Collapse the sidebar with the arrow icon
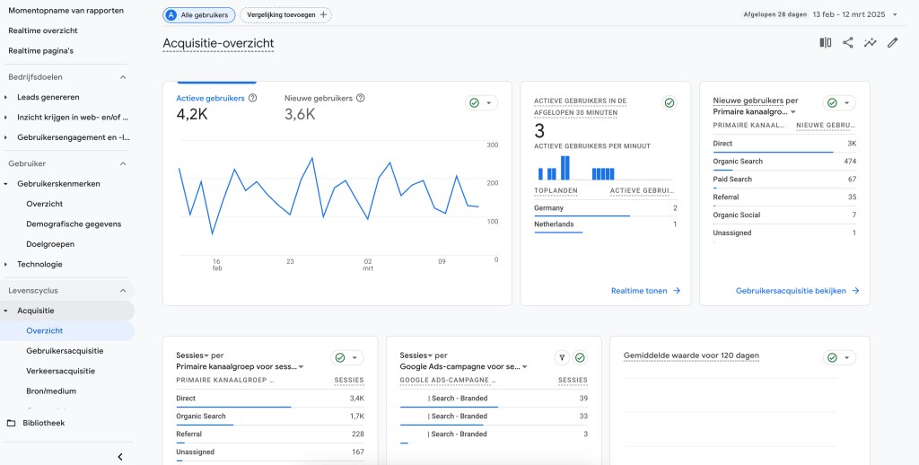The height and width of the screenshot is (465, 919). tap(120, 457)
